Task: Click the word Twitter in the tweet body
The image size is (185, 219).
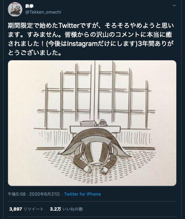Action: tap(69, 25)
